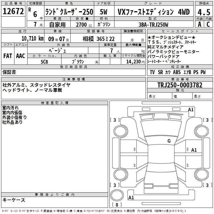This screenshot has height=214, width=214.
Task: Select interior grade C cell
Action: tap(208, 24)
